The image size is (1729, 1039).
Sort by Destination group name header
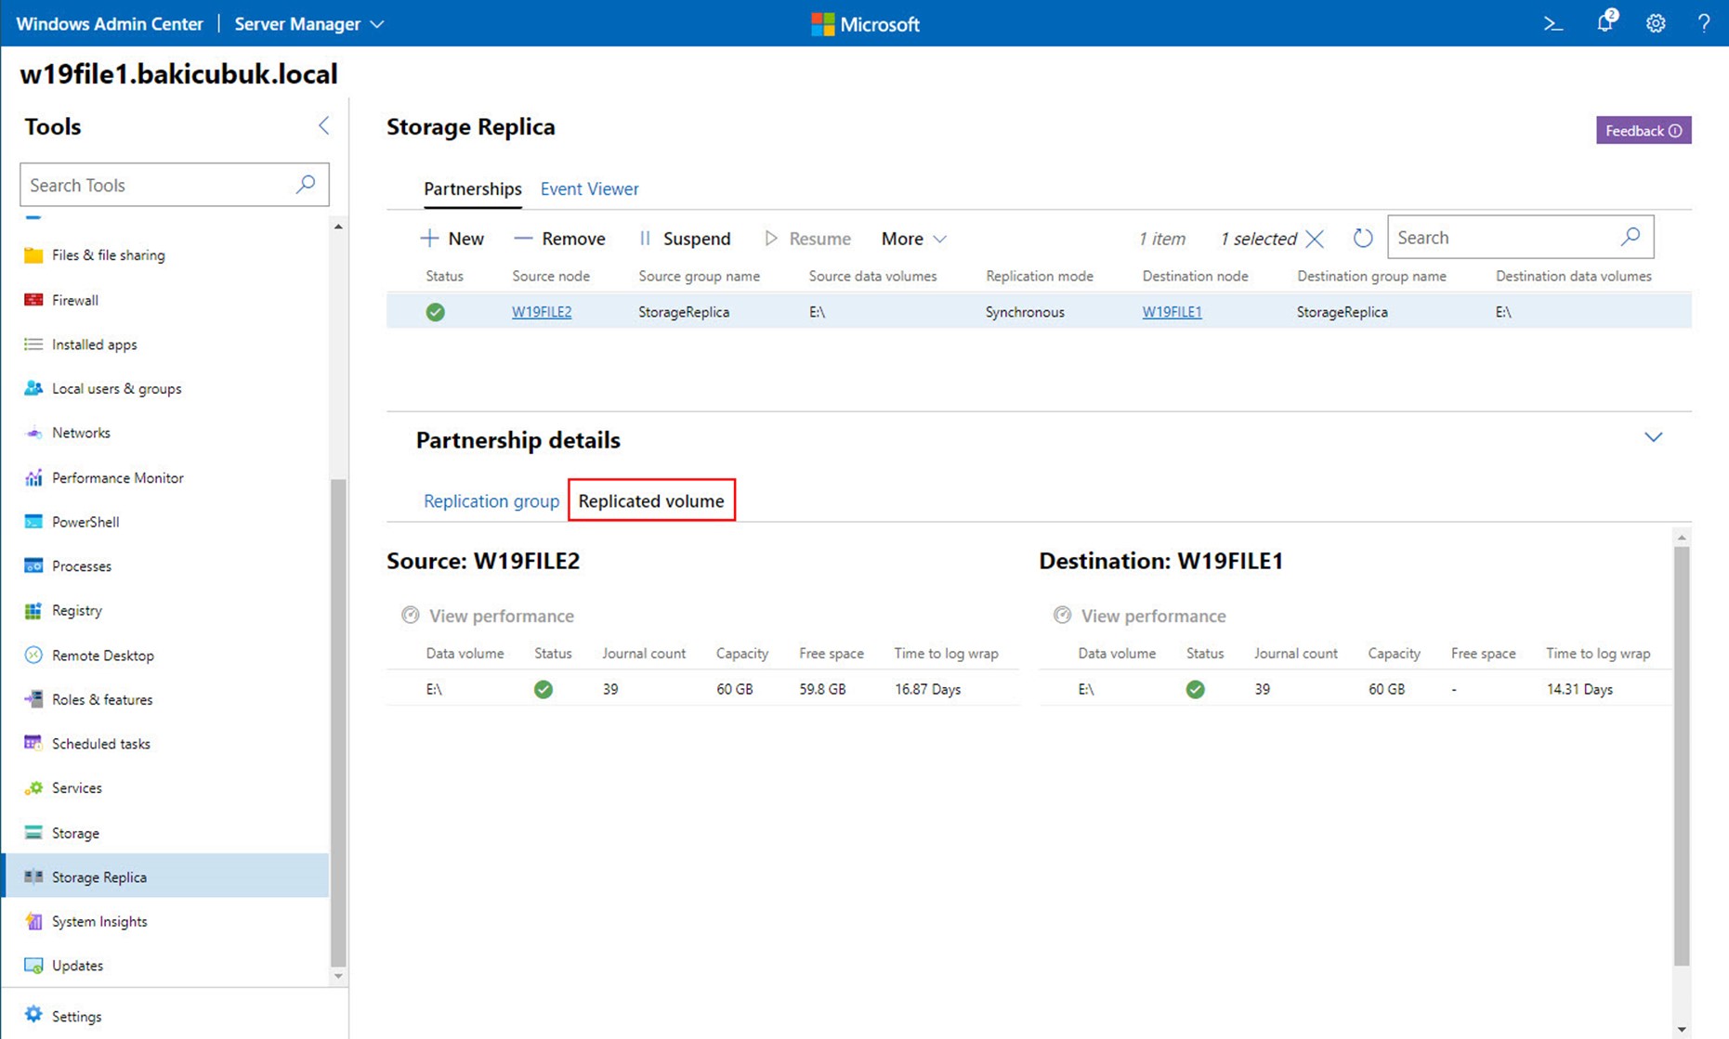pyautogui.click(x=1371, y=276)
